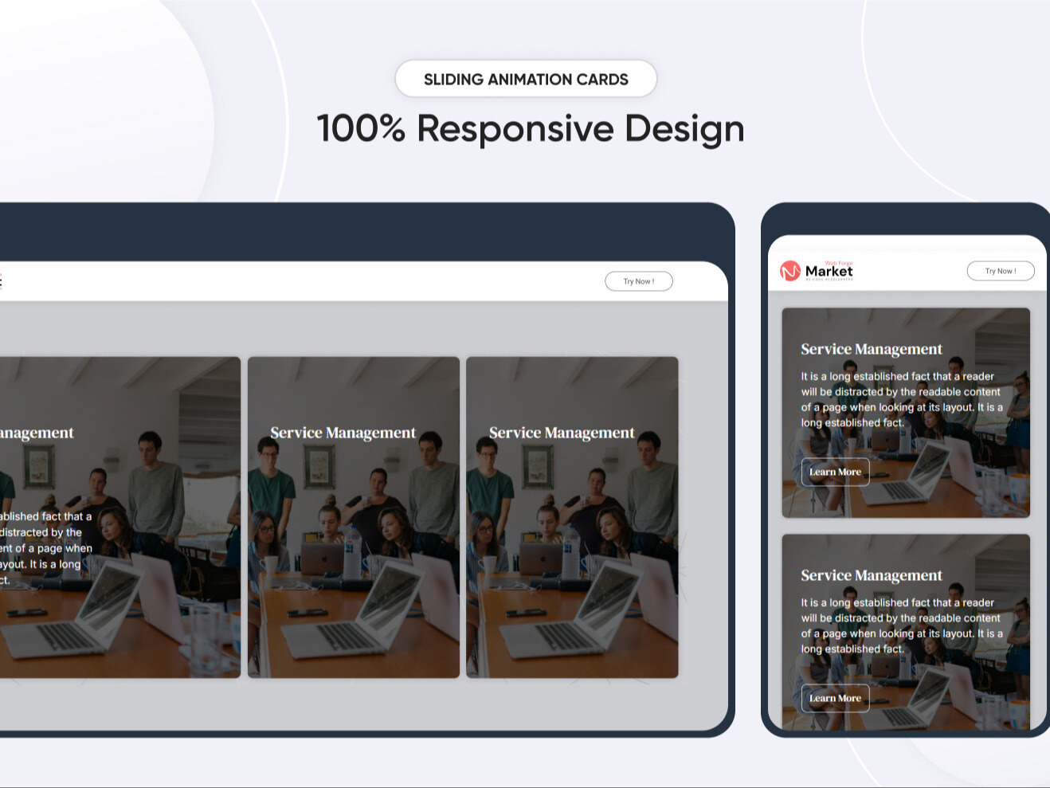Select the SLIDING ANIMATION CARDS badge
Screen dimensions: 1050x788
[x=526, y=79]
